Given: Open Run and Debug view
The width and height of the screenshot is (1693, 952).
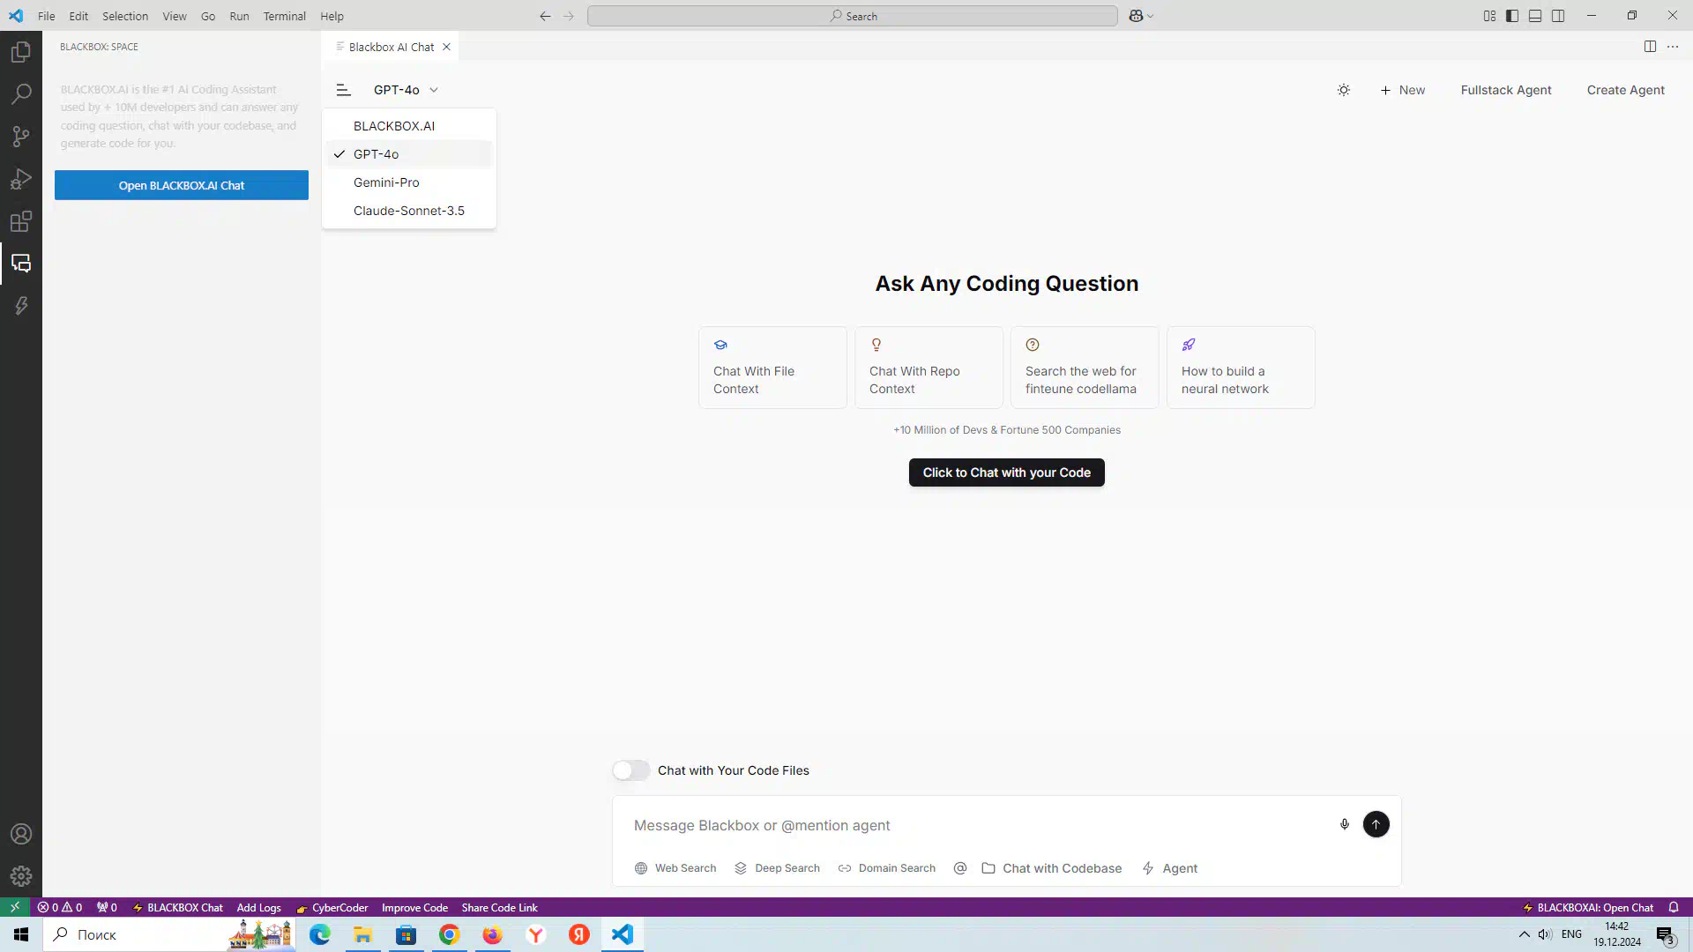Looking at the screenshot, I should coord(21,179).
